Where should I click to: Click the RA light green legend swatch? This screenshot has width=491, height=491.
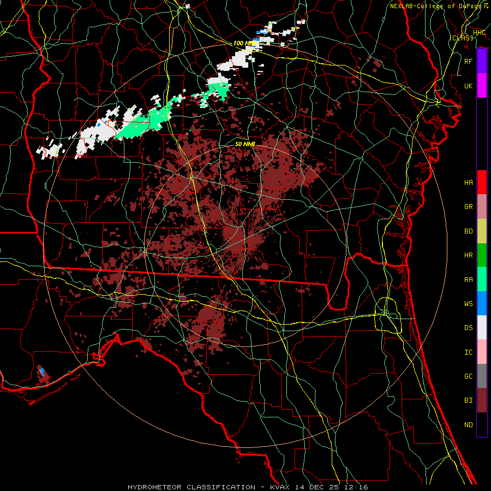click(x=482, y=279)
